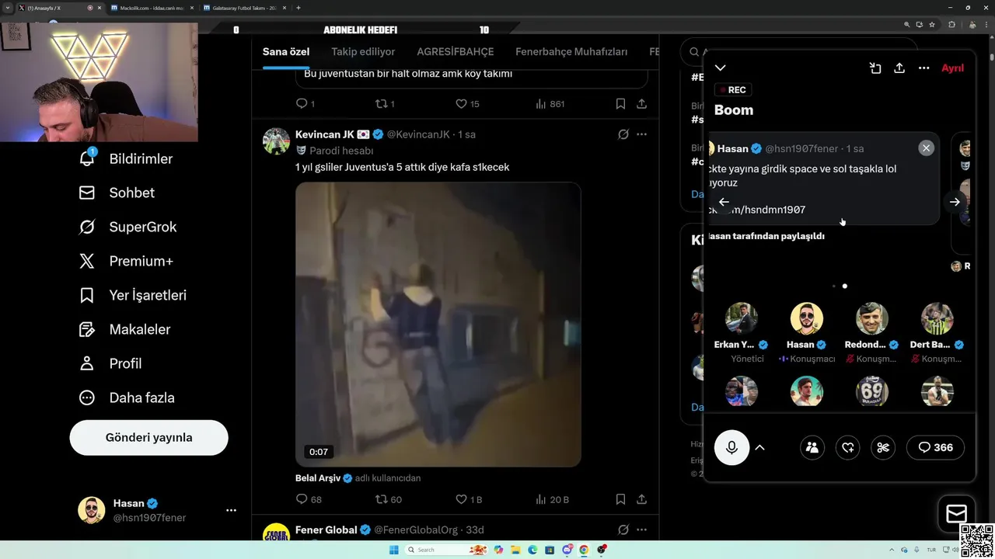Select speaker Erkan Y... avatar
This screenshot has width=995, height=559.
click(x=742, y=318)
